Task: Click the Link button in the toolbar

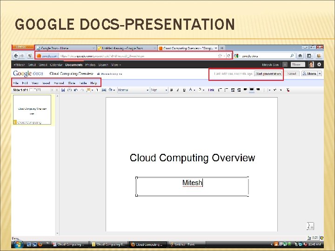Action: pos(211,90)
